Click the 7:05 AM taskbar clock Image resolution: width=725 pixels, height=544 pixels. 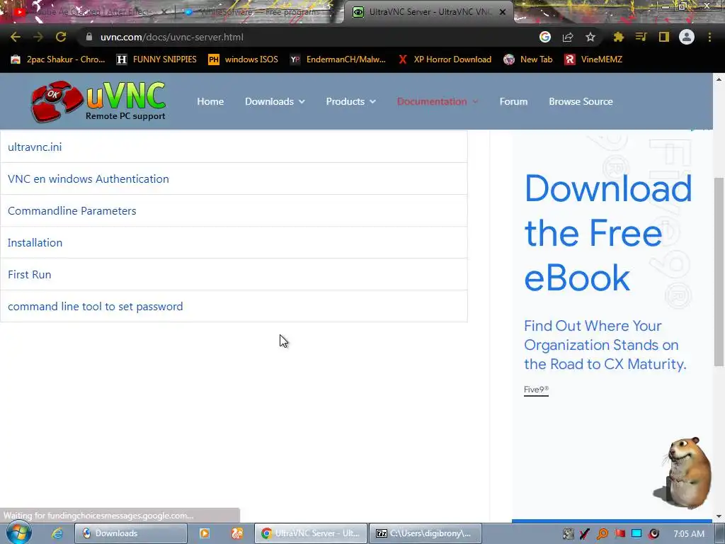click(x=689, y=534)
